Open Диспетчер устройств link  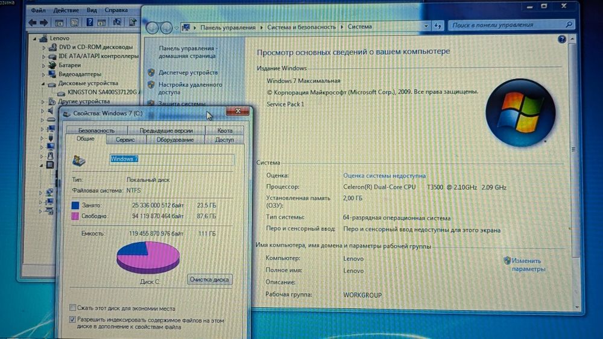click(x=188, y=72)
